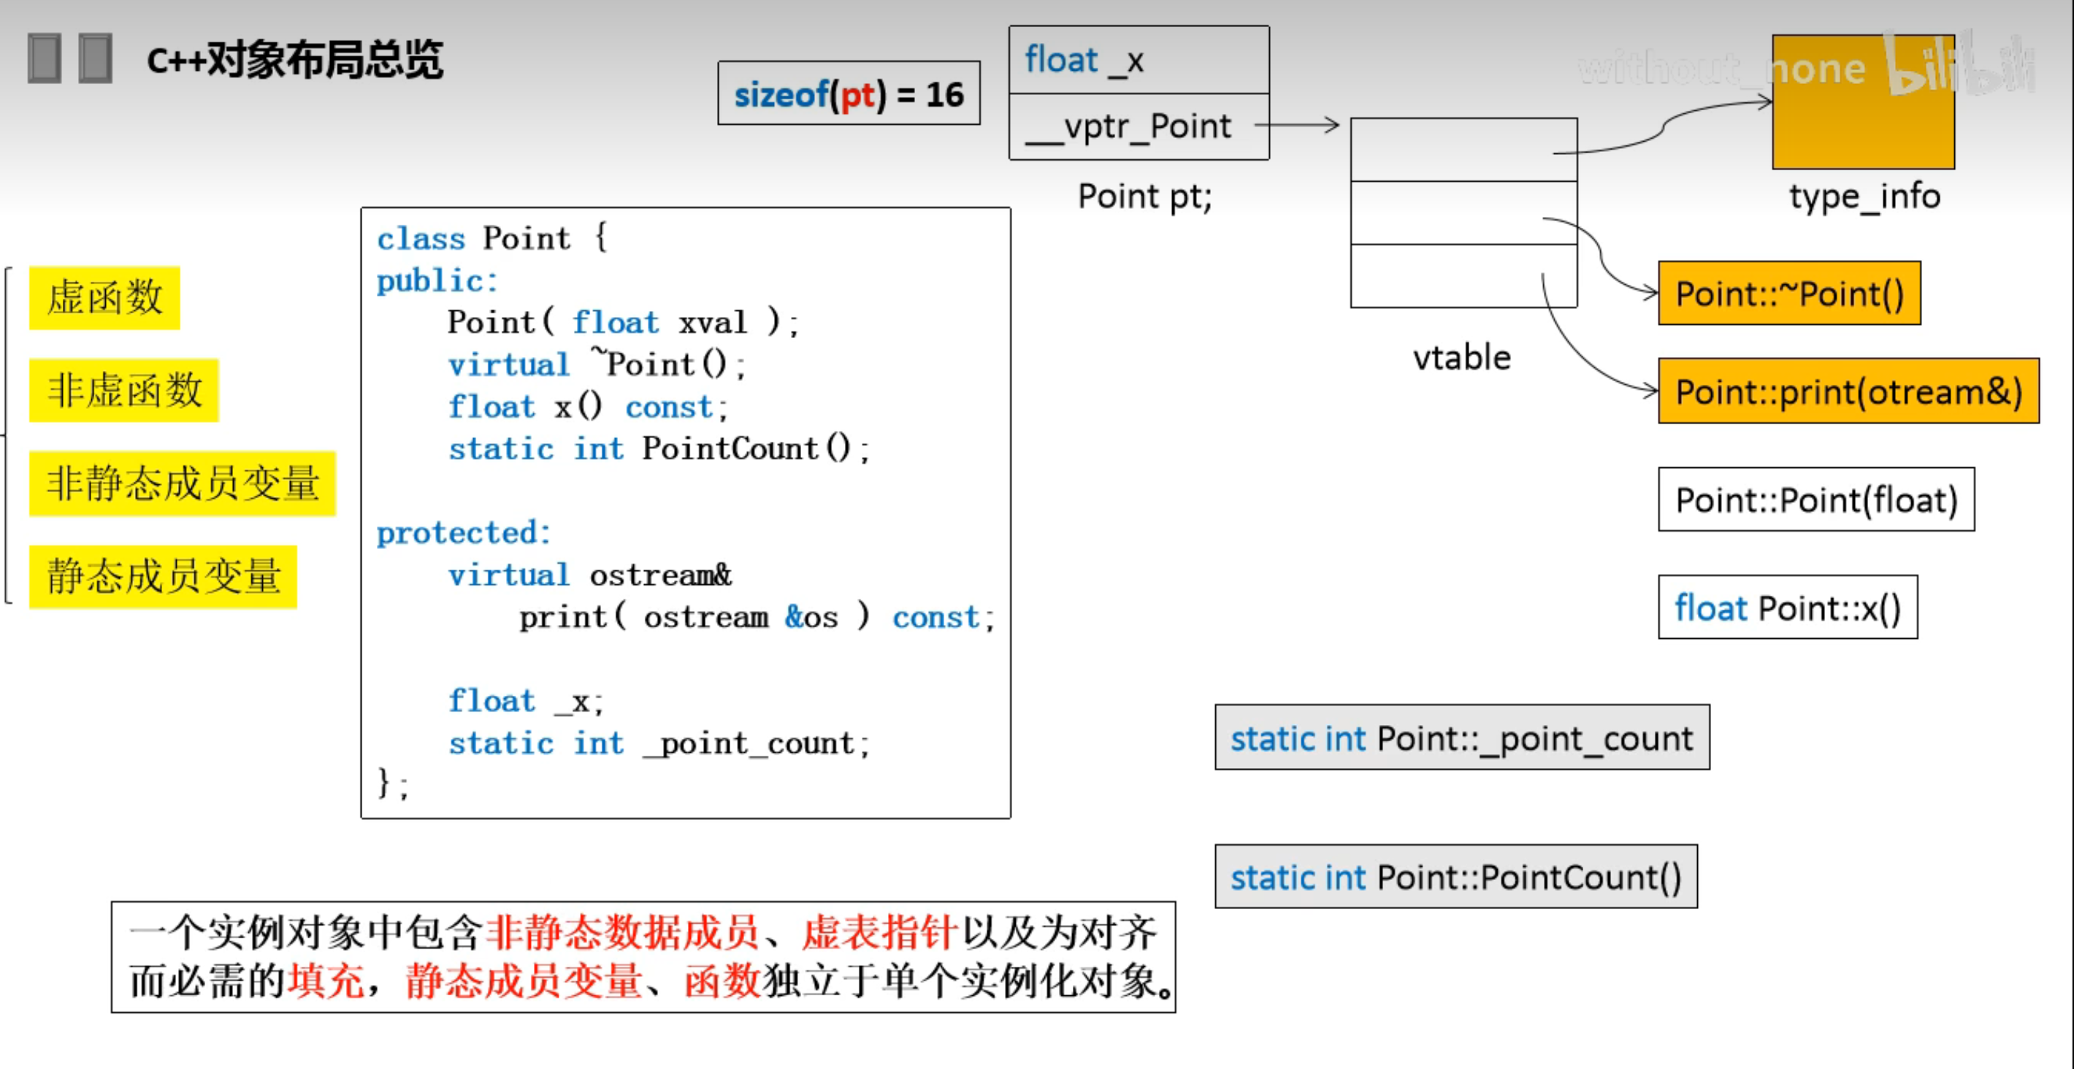Click the float Point::x() box
Screen dimensions: 2074x1069
[1788, 608]
